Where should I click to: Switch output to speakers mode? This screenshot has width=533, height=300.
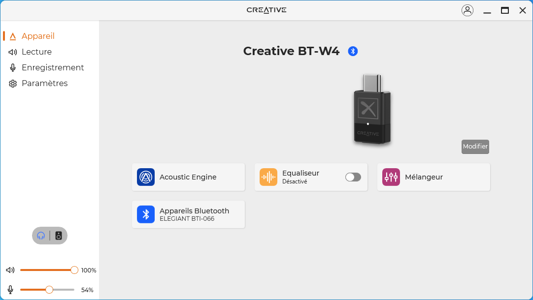[x=59, y=236]
